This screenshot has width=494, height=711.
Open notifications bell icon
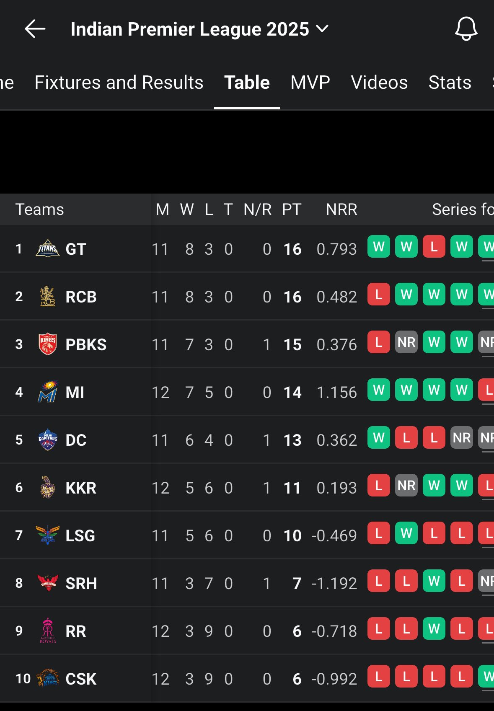pos(466,29)
